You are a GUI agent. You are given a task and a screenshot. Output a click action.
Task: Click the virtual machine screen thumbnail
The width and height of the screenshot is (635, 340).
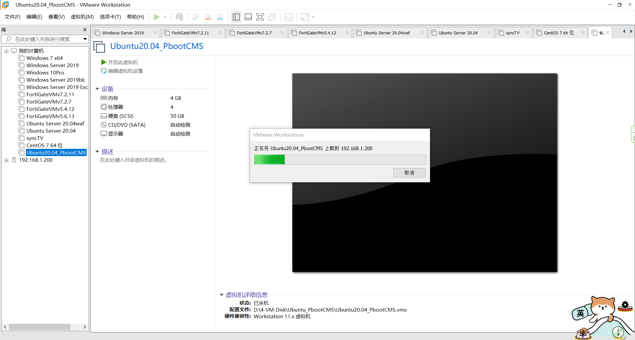point(425,173)
